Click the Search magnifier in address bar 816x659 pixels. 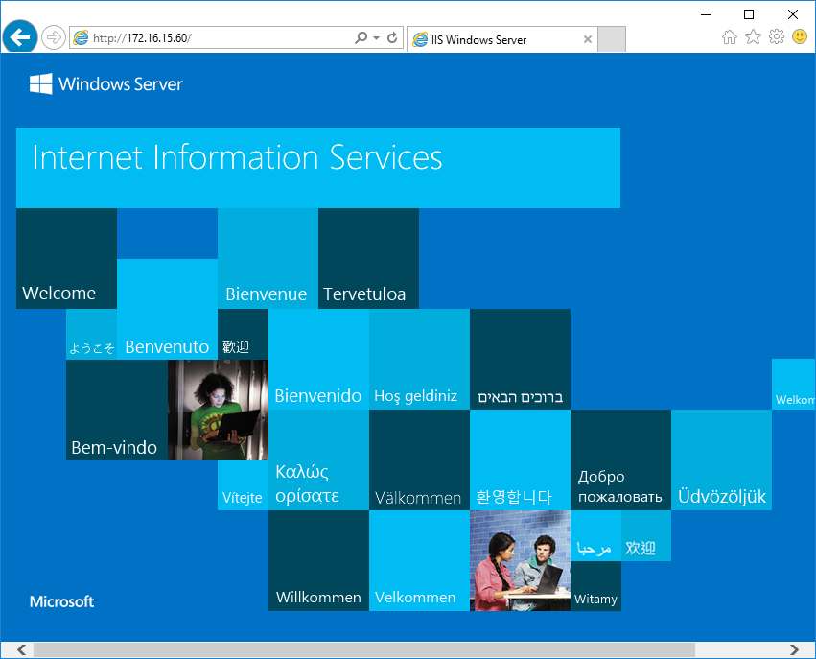pos(361,37)
